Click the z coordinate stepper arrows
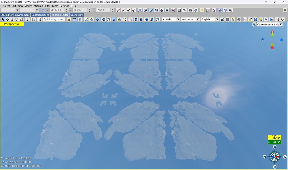Viewport: 288px width, 170px height. (112, 10)
